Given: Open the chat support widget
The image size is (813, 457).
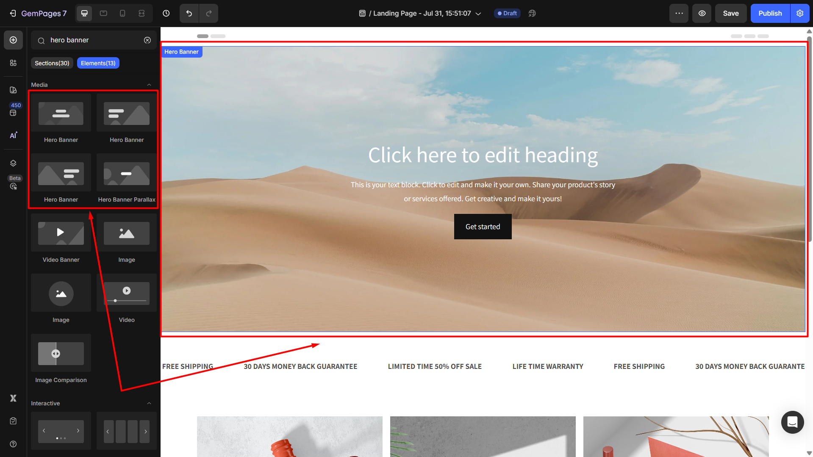Looking at the screenshot, I should (793, 422).
